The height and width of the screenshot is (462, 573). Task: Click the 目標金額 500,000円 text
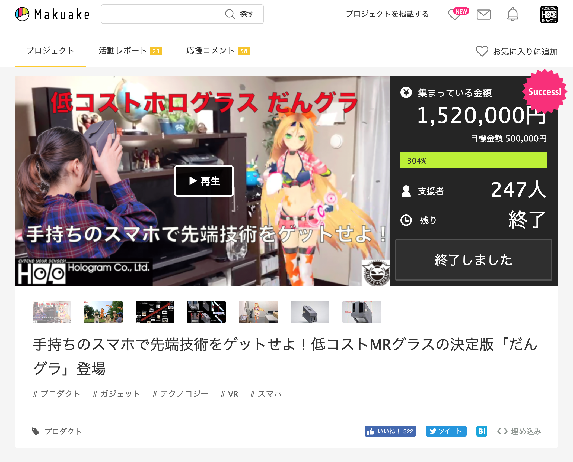point(508,138)
